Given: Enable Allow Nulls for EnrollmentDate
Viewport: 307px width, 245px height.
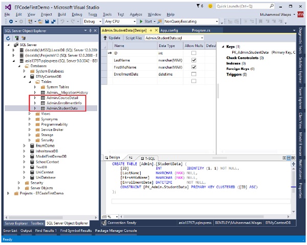Looking at the screenshot, I should click(x=193, y=74).
